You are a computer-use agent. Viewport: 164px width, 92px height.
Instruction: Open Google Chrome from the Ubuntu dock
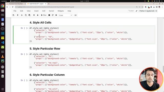3,6
